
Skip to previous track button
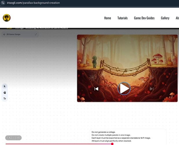tap(96, 89)
